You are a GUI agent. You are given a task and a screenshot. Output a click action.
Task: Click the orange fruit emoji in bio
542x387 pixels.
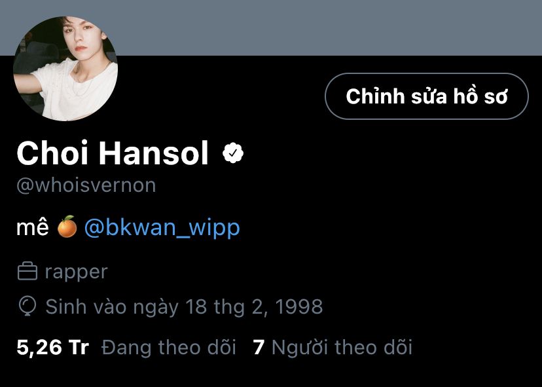(x=67, y=227)
